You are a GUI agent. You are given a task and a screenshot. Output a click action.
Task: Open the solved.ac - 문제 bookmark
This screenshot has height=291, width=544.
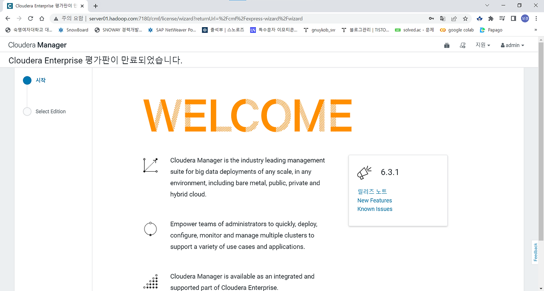click(x=414, y=30)
